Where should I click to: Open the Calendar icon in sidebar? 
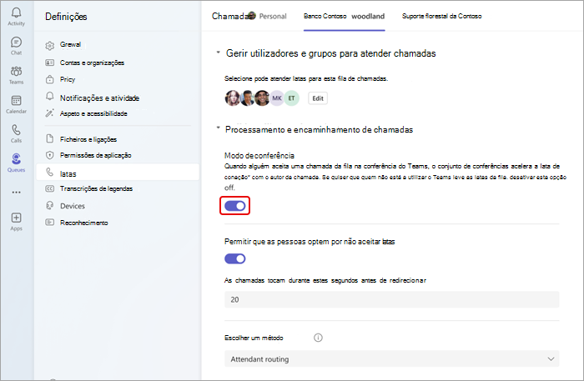(x=16, y=100)
